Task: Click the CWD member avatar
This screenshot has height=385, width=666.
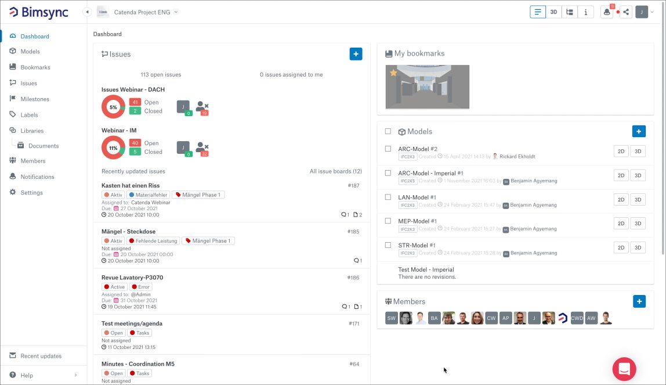Action: (x=577, y=318)
